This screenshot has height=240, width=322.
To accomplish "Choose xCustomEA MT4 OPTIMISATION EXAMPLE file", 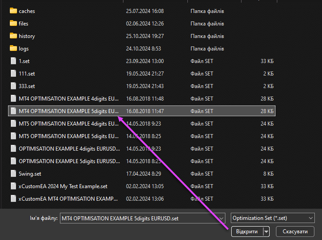I will (x=69, y=198).
